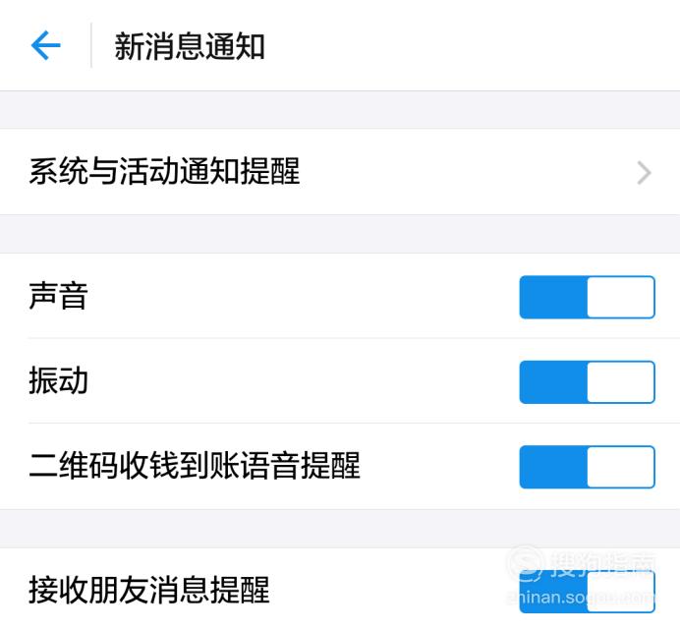Click the gray separator above 声音 section

tap(340, 234)
